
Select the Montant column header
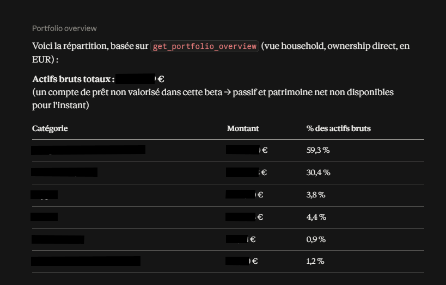(x=243, y=128)
